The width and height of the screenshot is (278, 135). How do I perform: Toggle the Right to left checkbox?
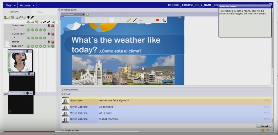(63, 131)
